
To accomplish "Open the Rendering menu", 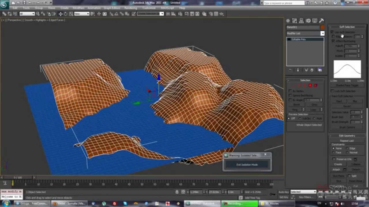I will [x=130, y=8].
